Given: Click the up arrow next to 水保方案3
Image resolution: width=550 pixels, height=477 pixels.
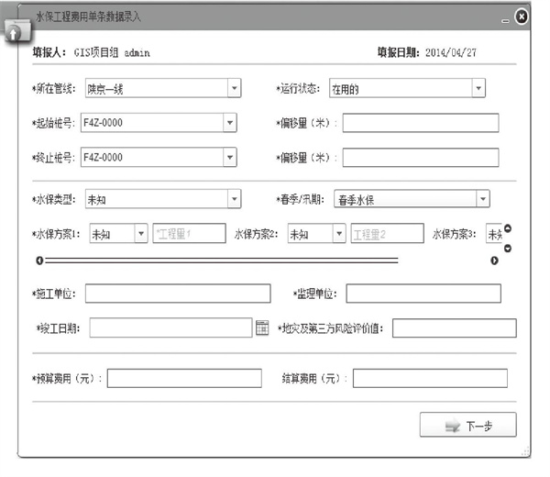Looking at the screenshot, I should click(x=508, y=228).
